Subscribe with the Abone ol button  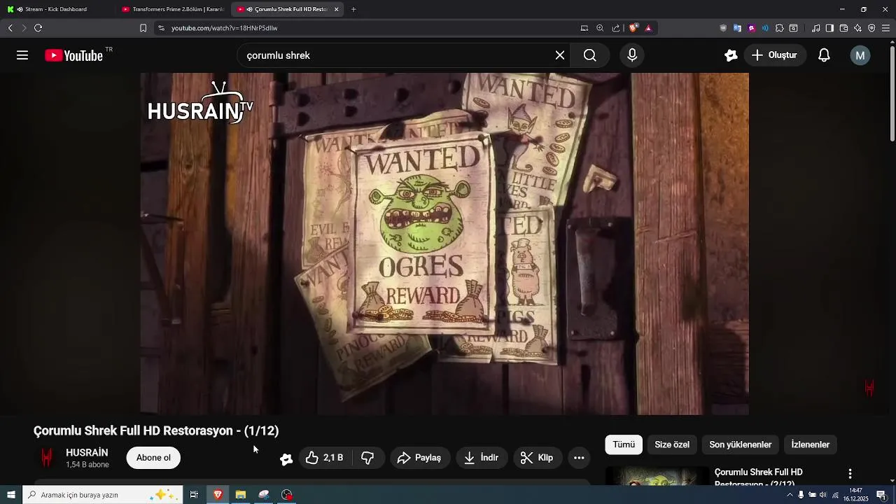(x=153, y=458)
